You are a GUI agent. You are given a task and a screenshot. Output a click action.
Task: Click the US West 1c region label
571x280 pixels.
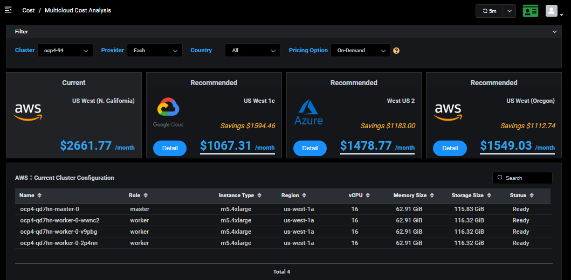coord(259,101)
